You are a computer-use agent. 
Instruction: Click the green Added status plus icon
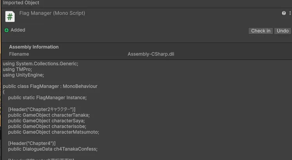[x=7, y=30]
